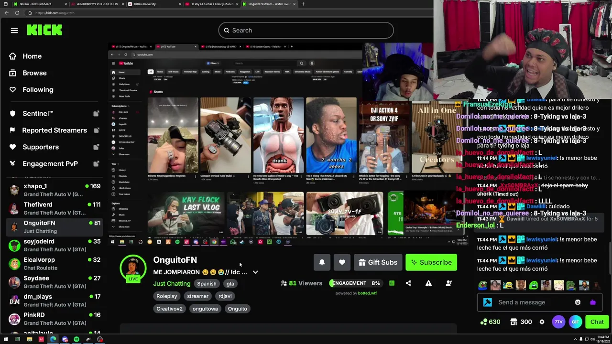Viewport: 612px width, 344px height.
Task: Click the Browse icon in sidebar
Action: click(13, 73)
